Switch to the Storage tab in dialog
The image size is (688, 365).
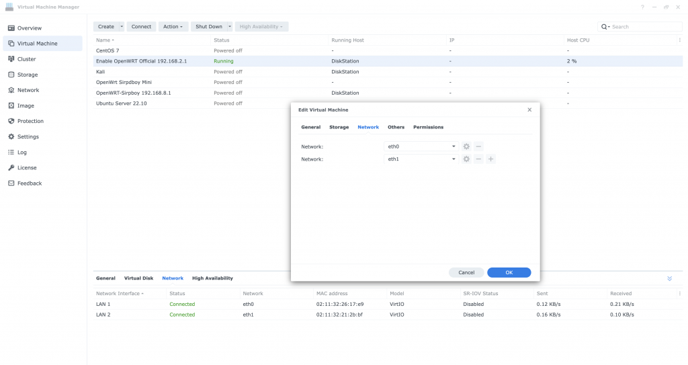pyautogui.click(x=339, y=127)
